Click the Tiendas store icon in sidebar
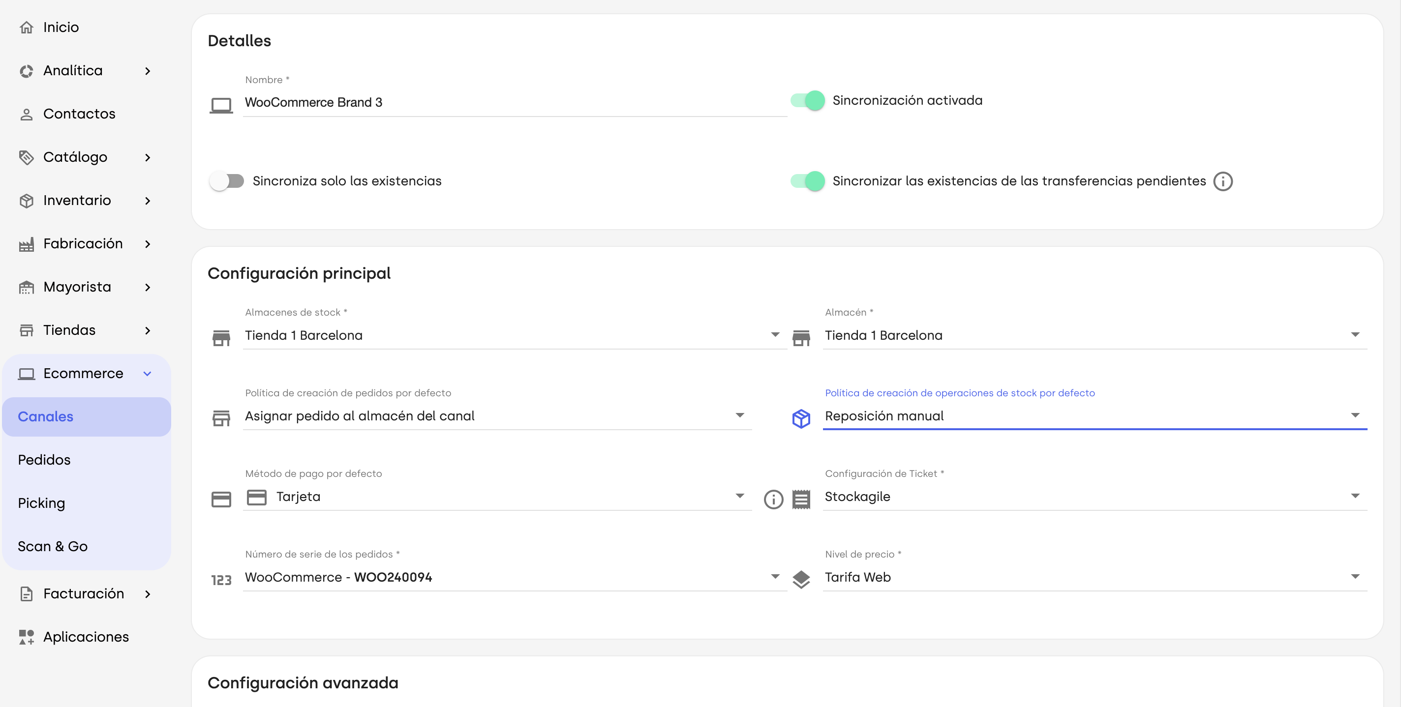 point(26,330)
